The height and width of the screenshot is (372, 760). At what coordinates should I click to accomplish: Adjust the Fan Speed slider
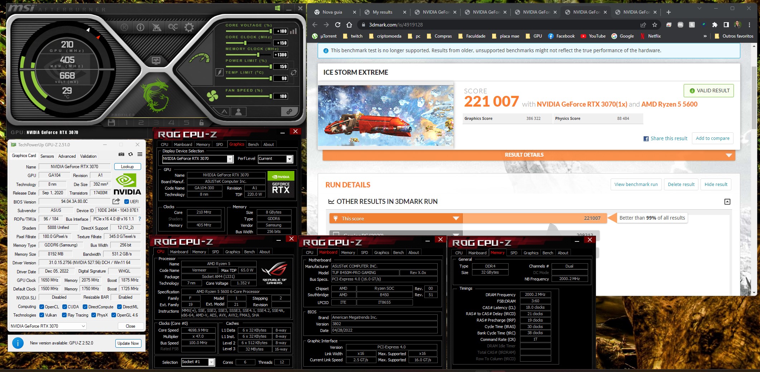click(x=248, y=96)
